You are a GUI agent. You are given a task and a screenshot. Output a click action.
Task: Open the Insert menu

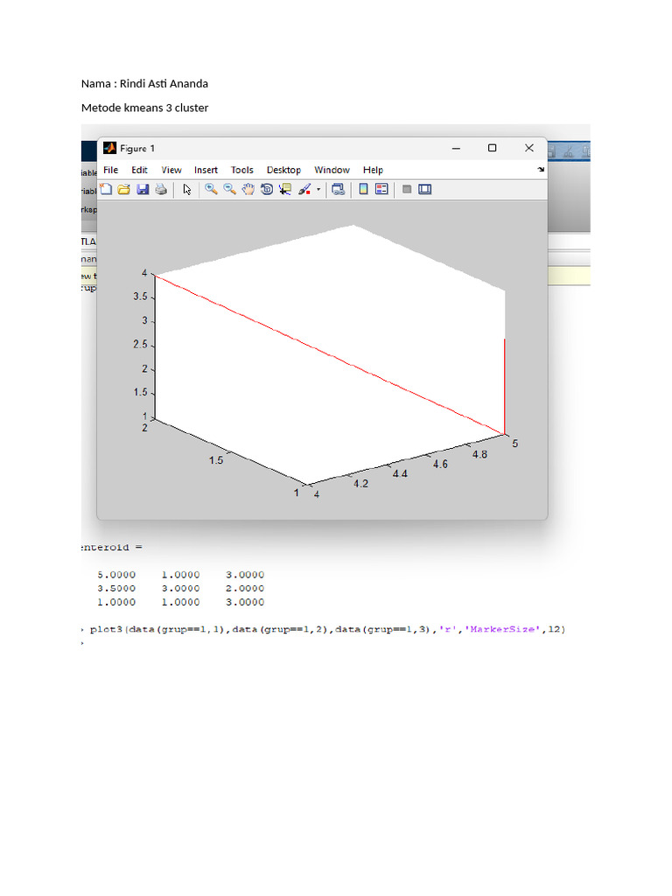(x=206, y=170)
